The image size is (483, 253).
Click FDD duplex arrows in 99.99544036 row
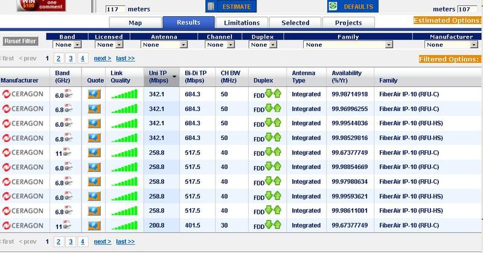click(273, 123)
